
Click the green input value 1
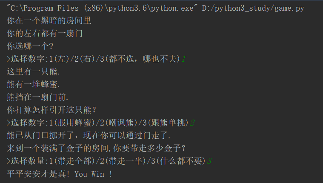coord(184,59)
